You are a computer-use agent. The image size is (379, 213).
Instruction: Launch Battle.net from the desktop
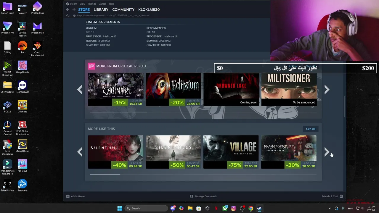click(x=22, y=186)
